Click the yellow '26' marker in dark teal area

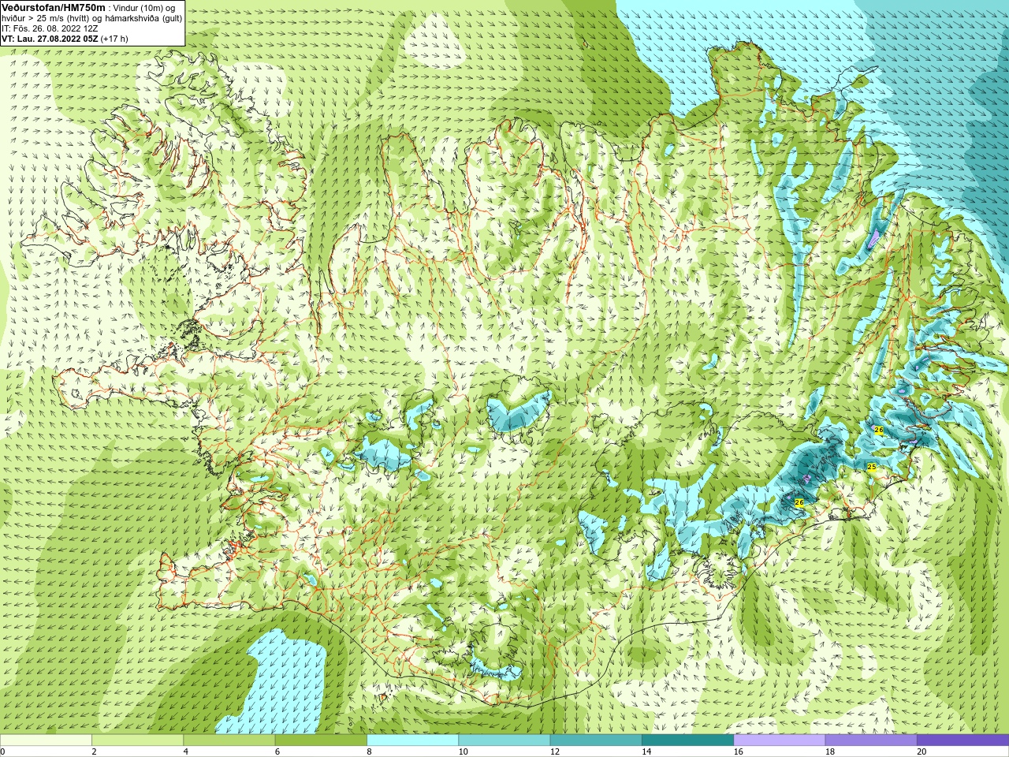pyautogui.click(x=799, y=502)
